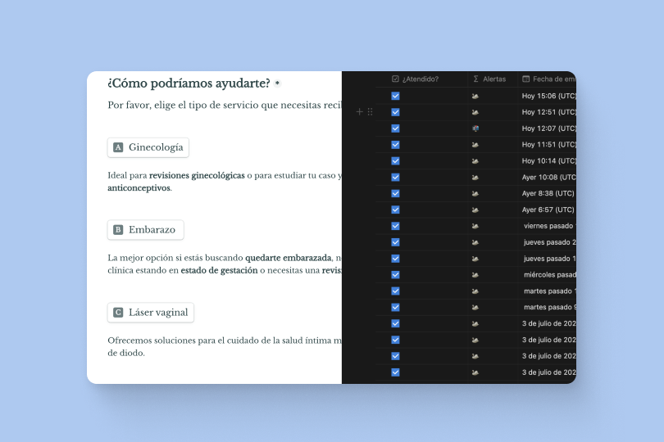This screenshot has width=664, height=442.
Task: Uncheck Atendido for the Ayer 10:08 row
Action: [x=395, y=178]
